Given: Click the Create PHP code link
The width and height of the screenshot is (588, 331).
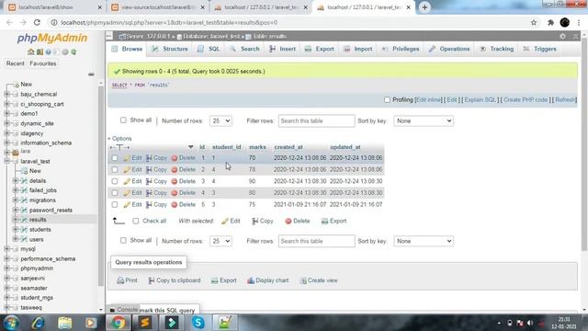Looking at the screenshot, I should [526, 100].
